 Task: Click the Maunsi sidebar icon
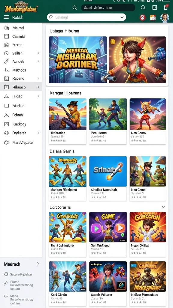click(x=7, y=28)
